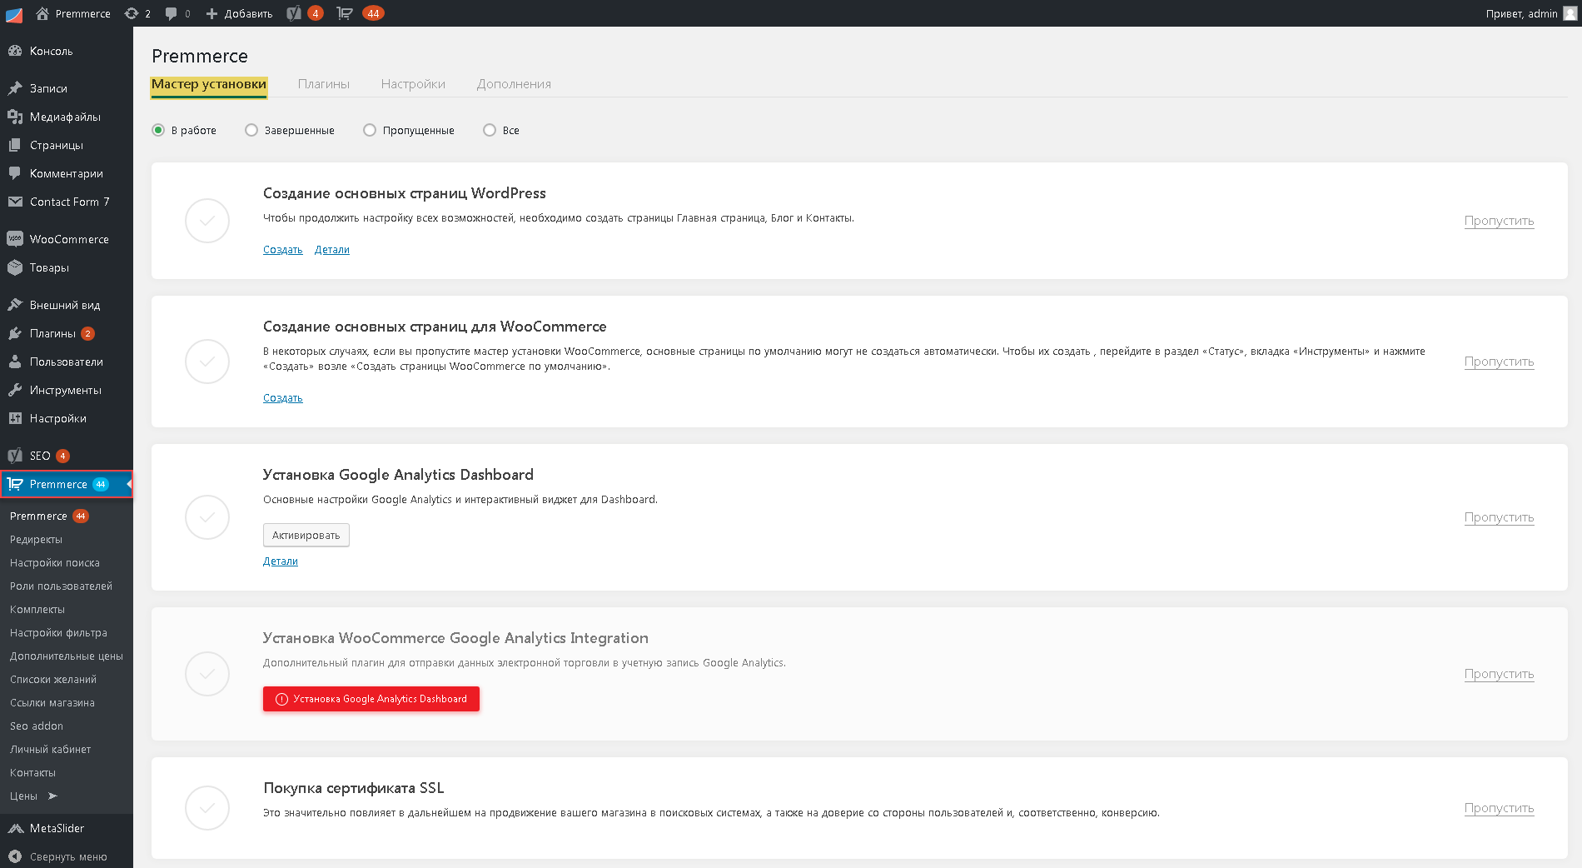Switch to the Настройки tab
The height and width of the screenshot is (868, 1582).
coord(413,84)
